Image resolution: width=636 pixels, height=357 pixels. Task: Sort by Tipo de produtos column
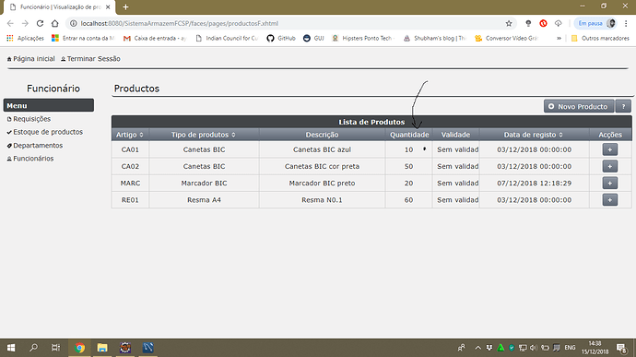point(204,135)
